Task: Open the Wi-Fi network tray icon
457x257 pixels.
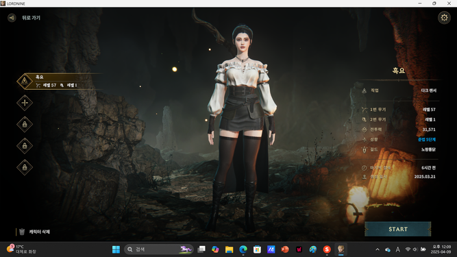Action: point(408,249)
